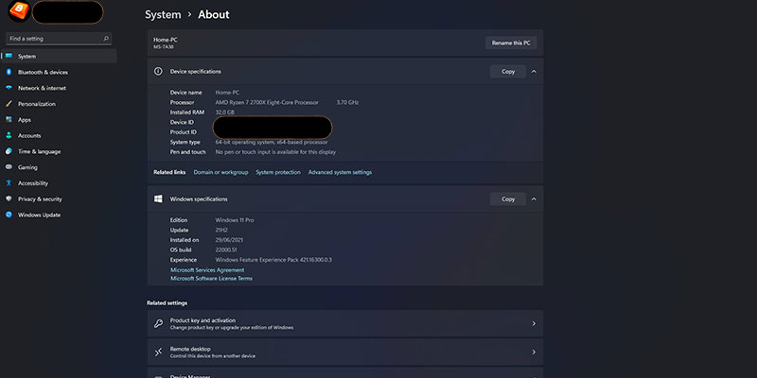Screen dimensions: 757x378
Task: Click the Windows Feature Experience Pack text
Action: point(273,260)
